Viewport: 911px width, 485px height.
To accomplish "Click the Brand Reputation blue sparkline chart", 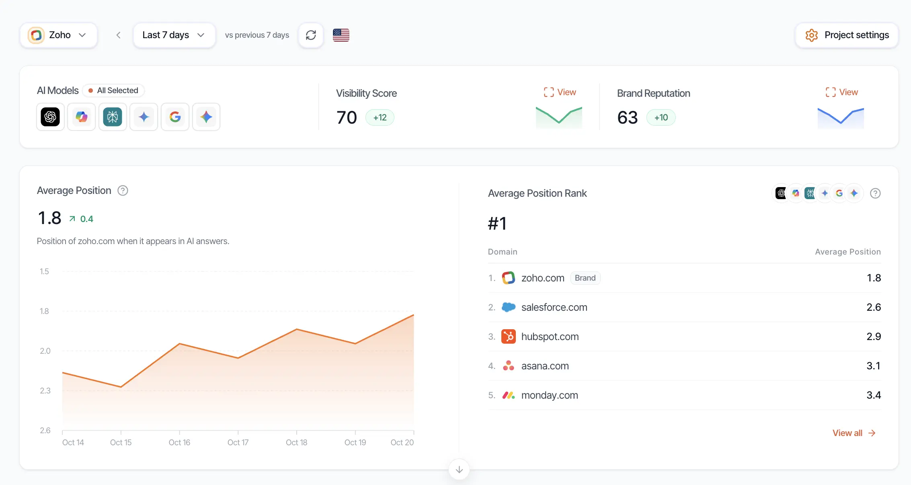I will 841,118.
